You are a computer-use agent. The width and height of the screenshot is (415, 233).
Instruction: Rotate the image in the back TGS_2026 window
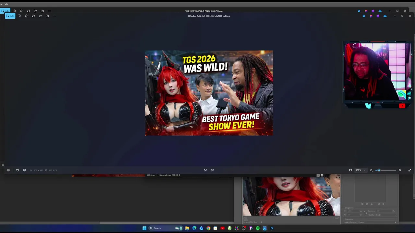(14, 11)
